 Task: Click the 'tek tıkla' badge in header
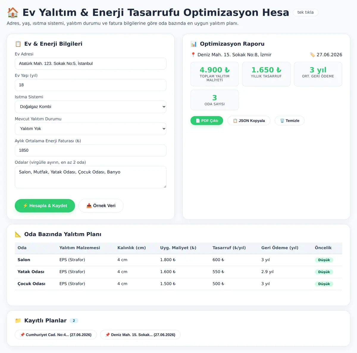point(306,12)
